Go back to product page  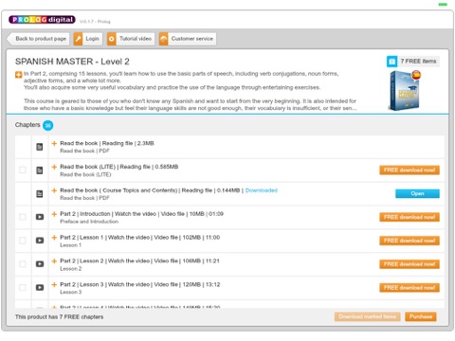click(38, 39)
